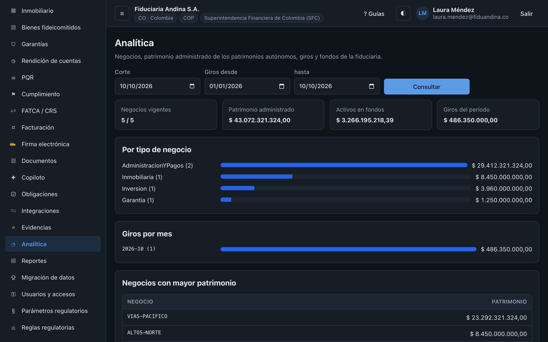Click the COP currency chip
The height and width of the screenshot is (342, 548).
click(188, 18)
